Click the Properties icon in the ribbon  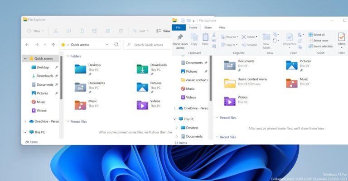(x=289, y=39)
